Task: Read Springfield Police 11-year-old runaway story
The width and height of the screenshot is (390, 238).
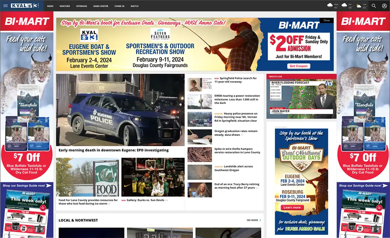Action: point(235,80)
